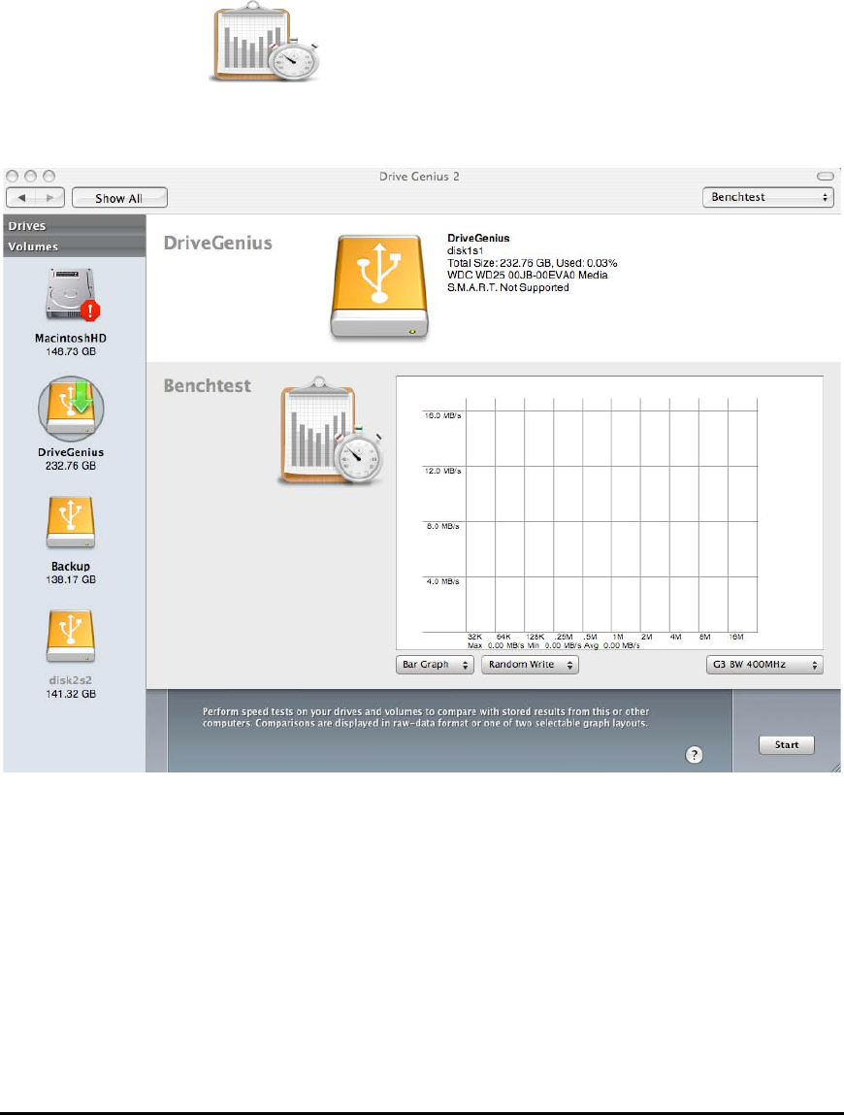844x1115 pixels.
Task: Go back with the left arrow button
Action: [21, 198]
